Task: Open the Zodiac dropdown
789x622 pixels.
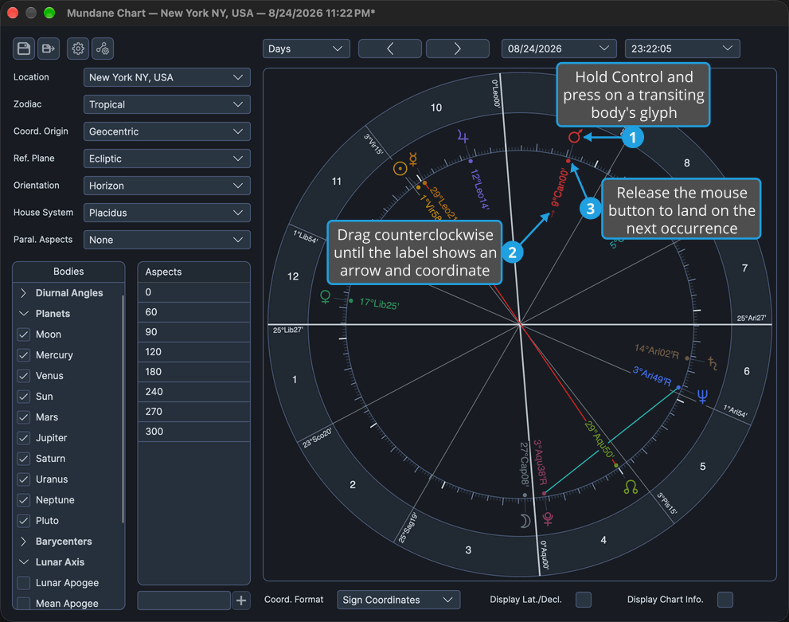Action: tap(166, 104)
